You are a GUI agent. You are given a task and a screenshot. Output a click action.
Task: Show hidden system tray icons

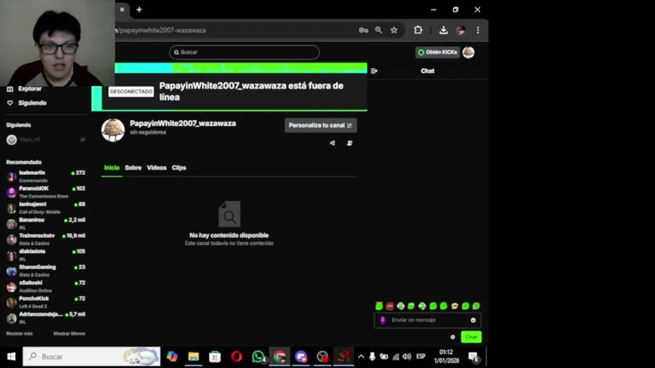pos(361,356)
